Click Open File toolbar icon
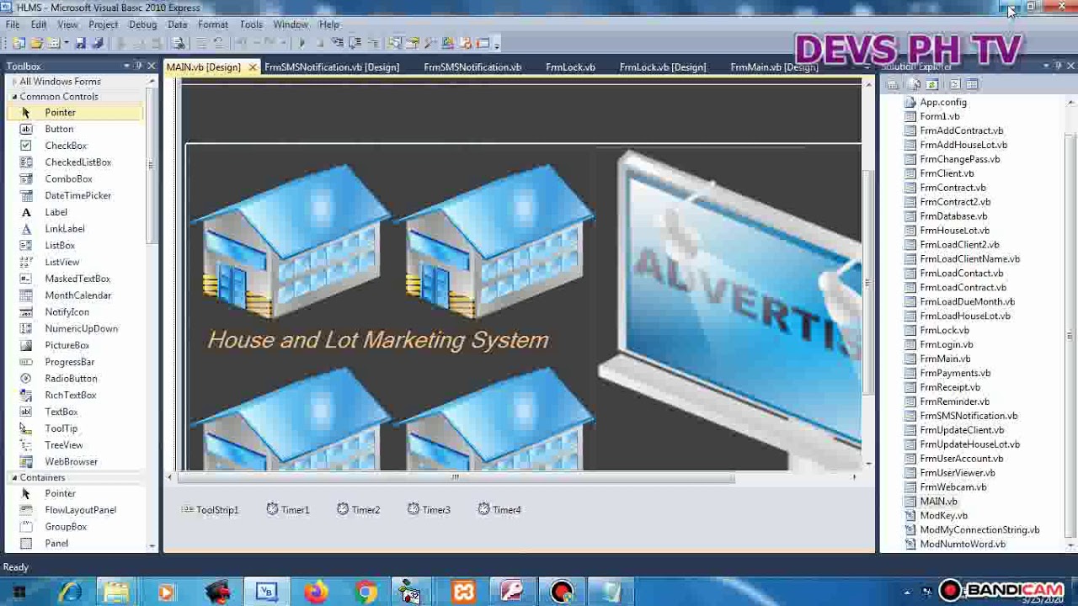Viewport: 1078px width, 606px height. click(x=36, y=43)
